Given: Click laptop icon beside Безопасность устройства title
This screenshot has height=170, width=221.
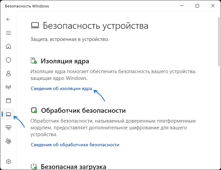Looking at the screenshot, I should (x=35, y=25).
